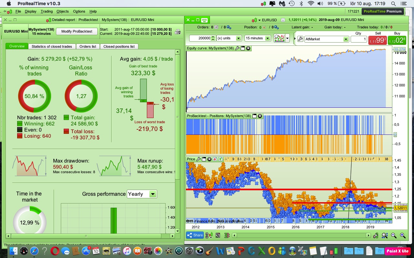Screen dimensions: 414x258
Task: Open the Options menu
Action: click(79, 11)
